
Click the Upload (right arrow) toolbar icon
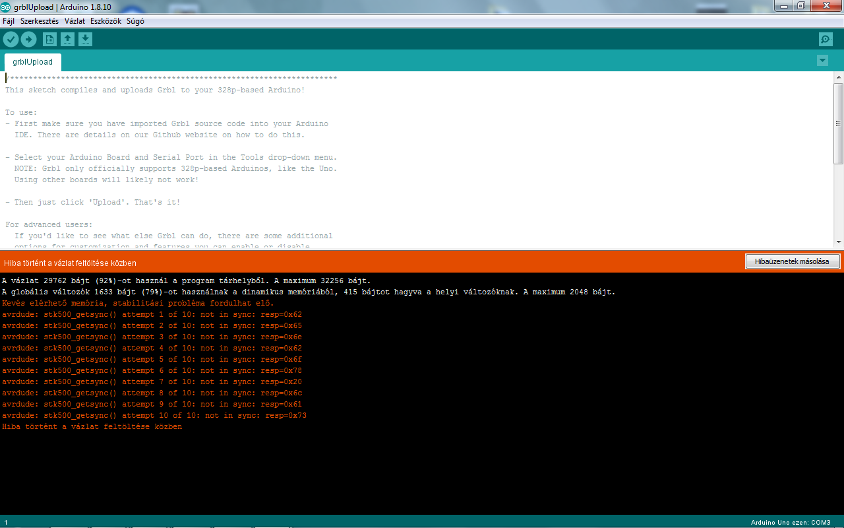tap(28, 40)
